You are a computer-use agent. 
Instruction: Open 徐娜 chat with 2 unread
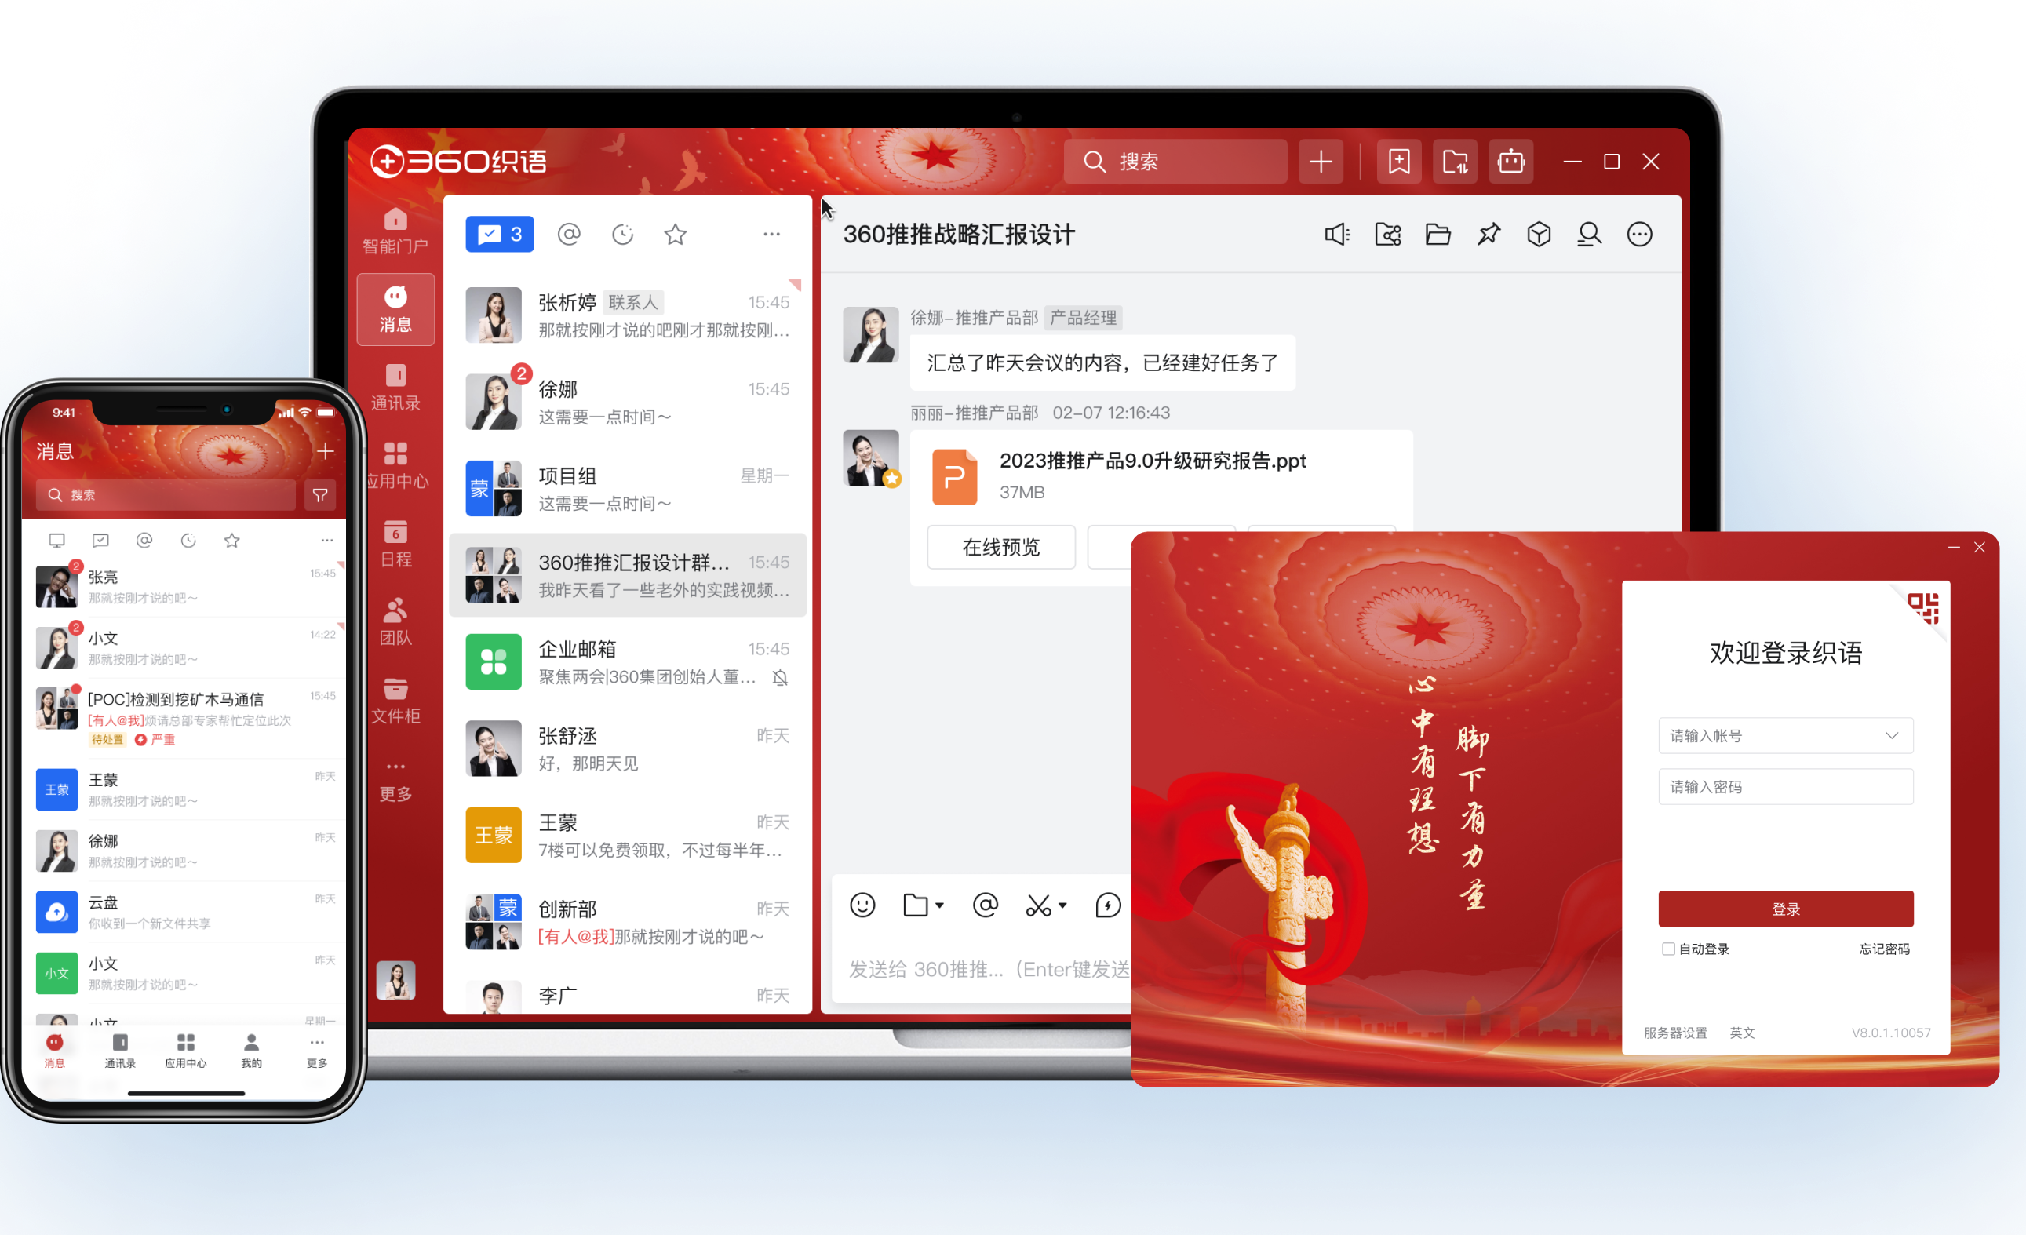[x=628, y=402]
